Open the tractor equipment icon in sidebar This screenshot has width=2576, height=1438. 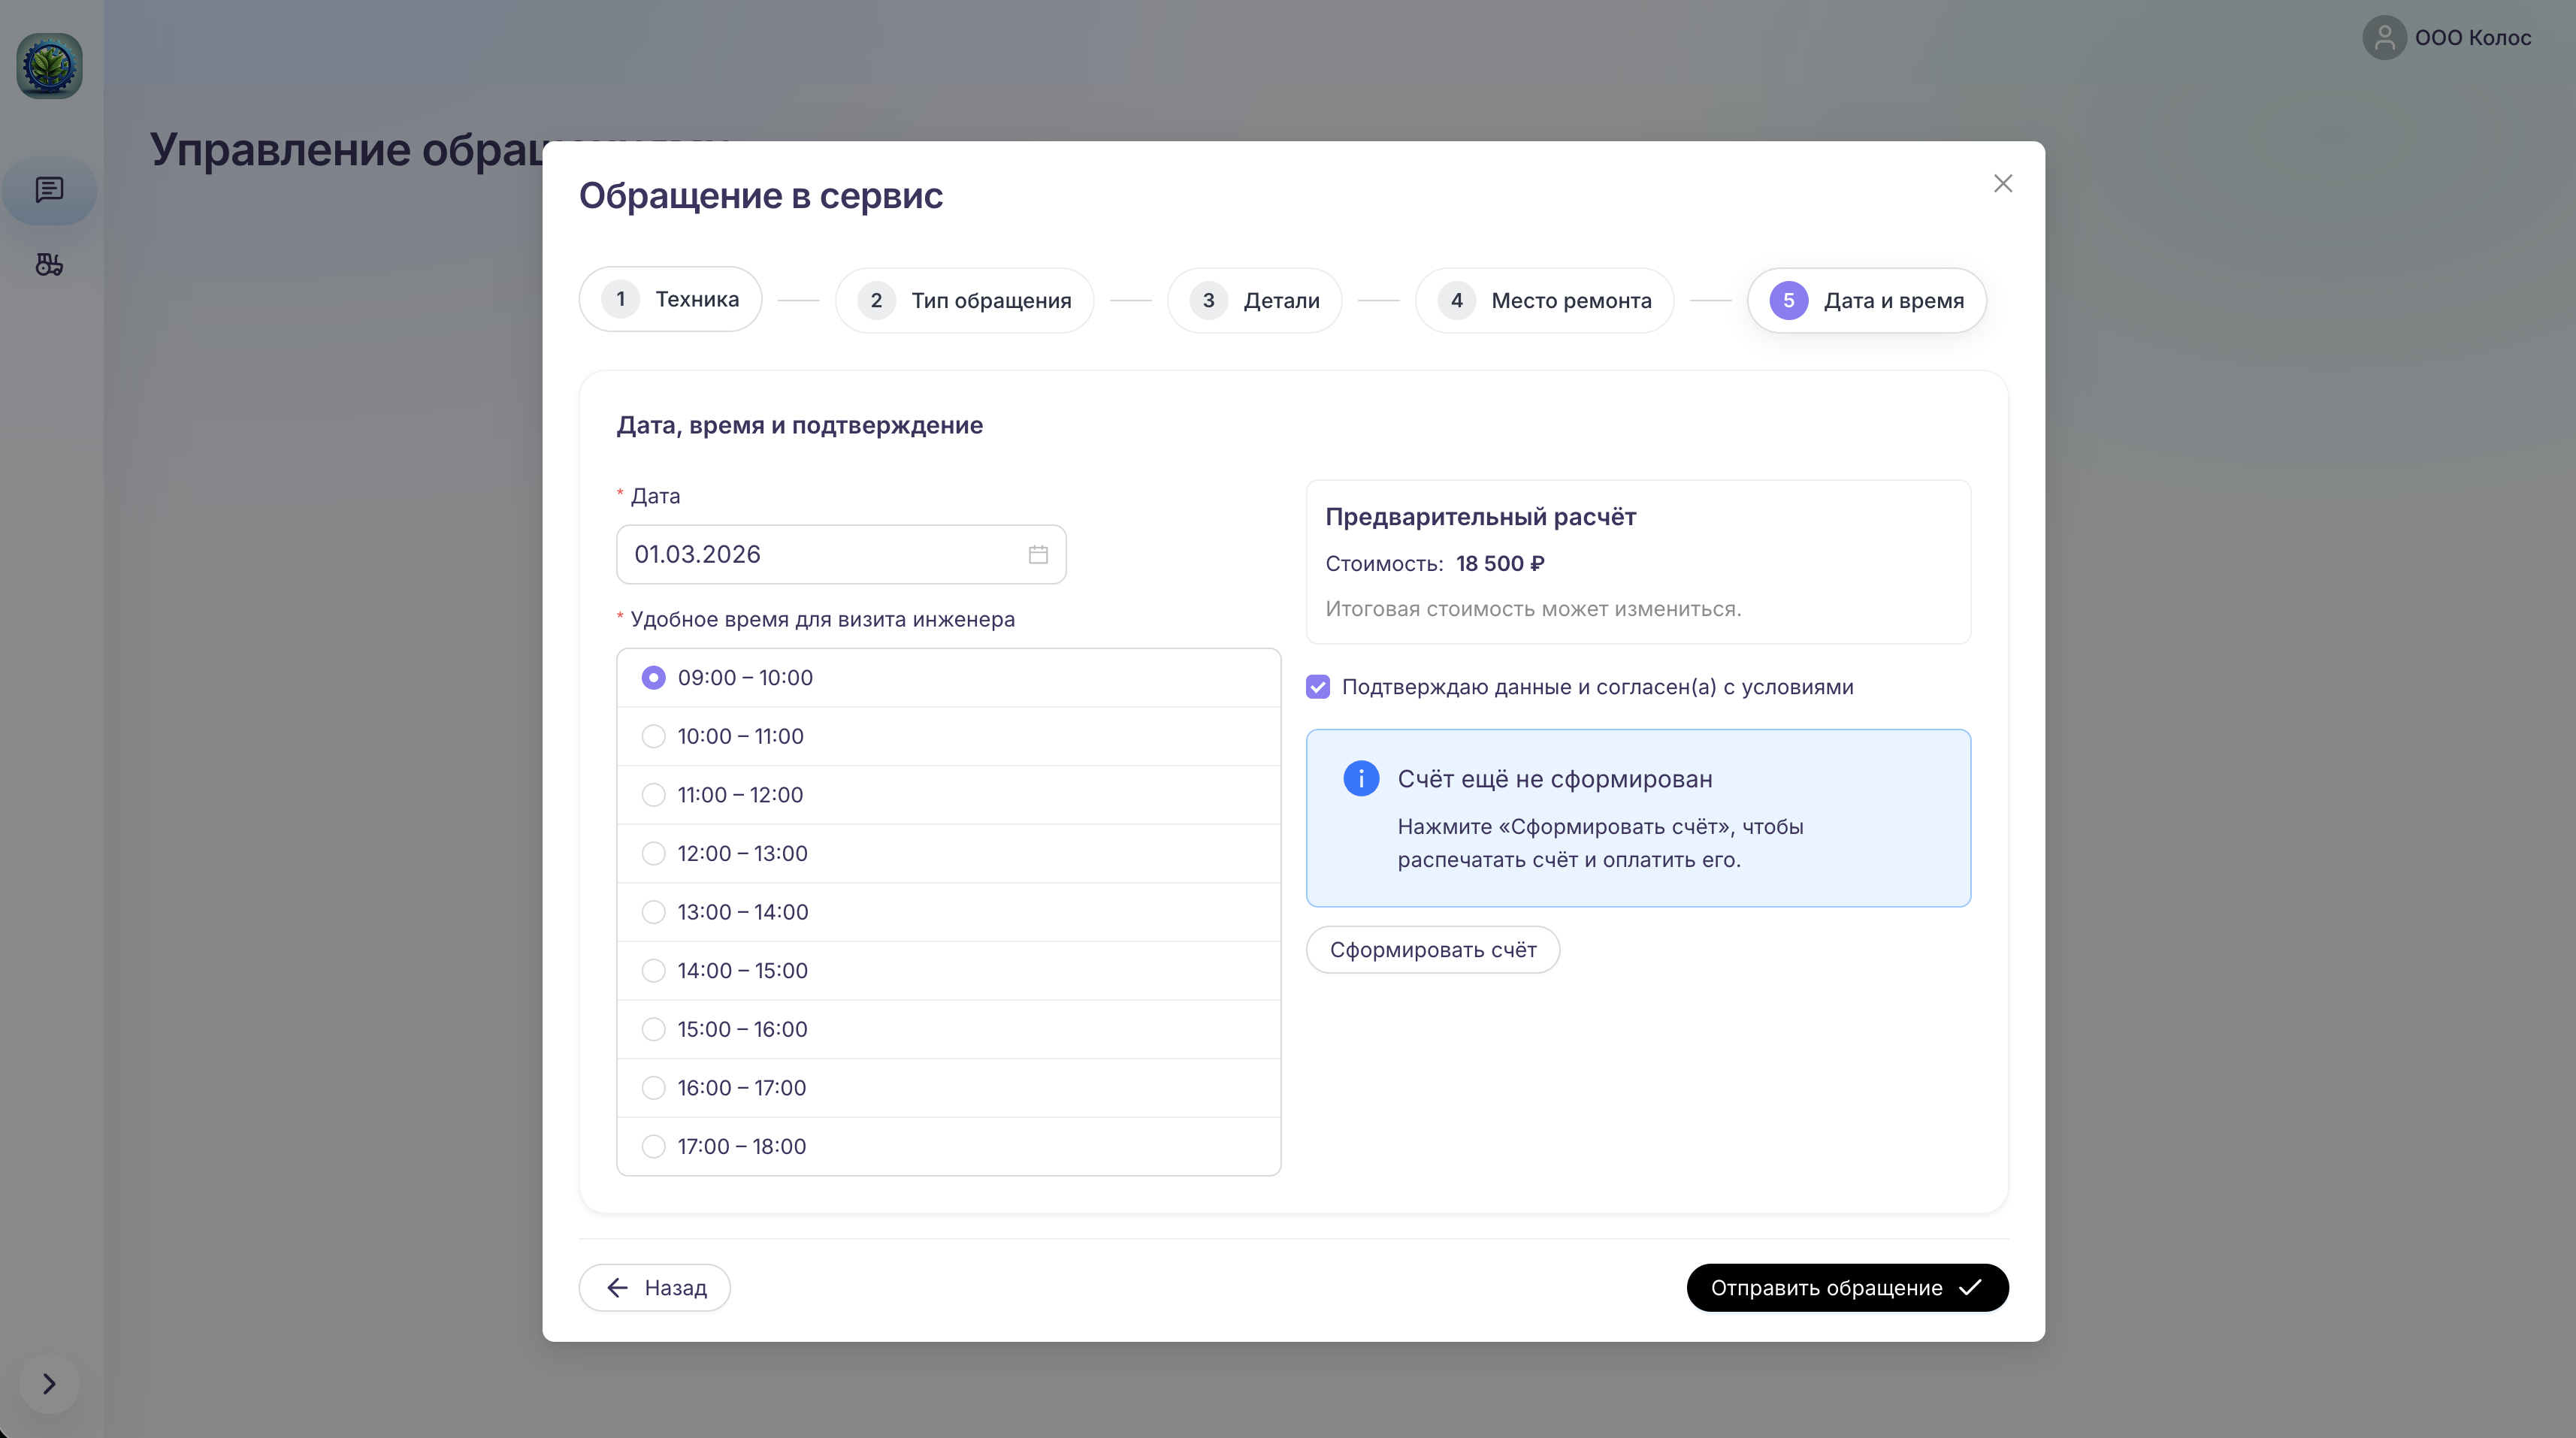49,265
